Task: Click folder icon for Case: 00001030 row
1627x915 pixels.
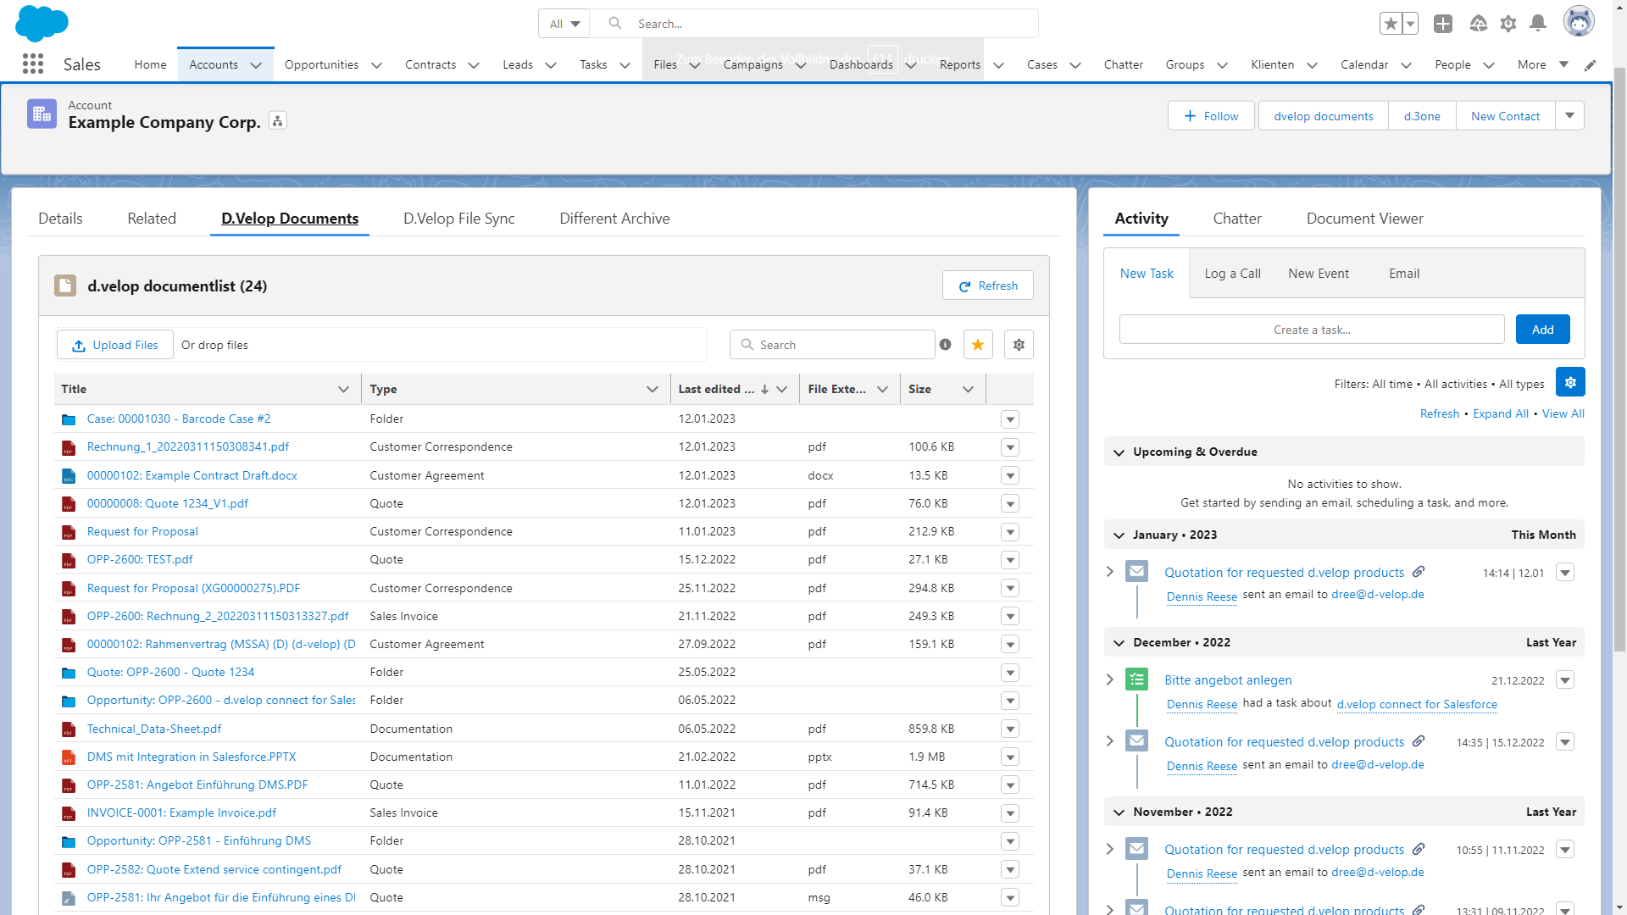Action: (69, 419)
